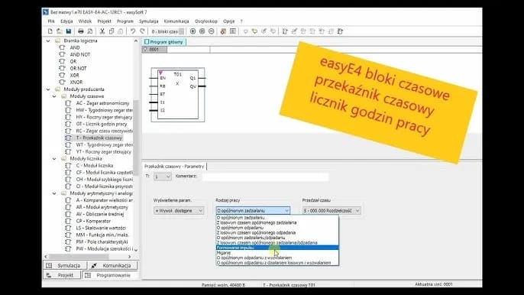The width and height of the screenshot is (524, 295).
Task: Collapse Moduły arytmetyczny i analogowy node
Action: coord(54,193)
